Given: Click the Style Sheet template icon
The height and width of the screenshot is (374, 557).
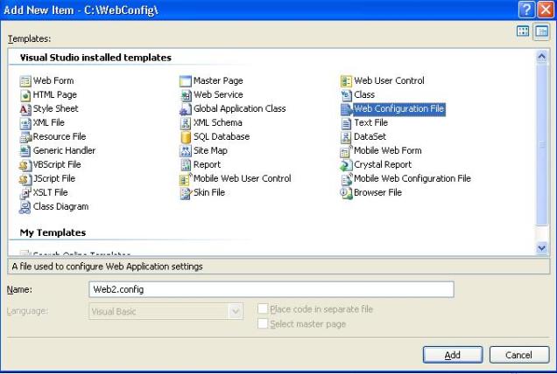Looking at the screenshot, I should tap(25, 109).
